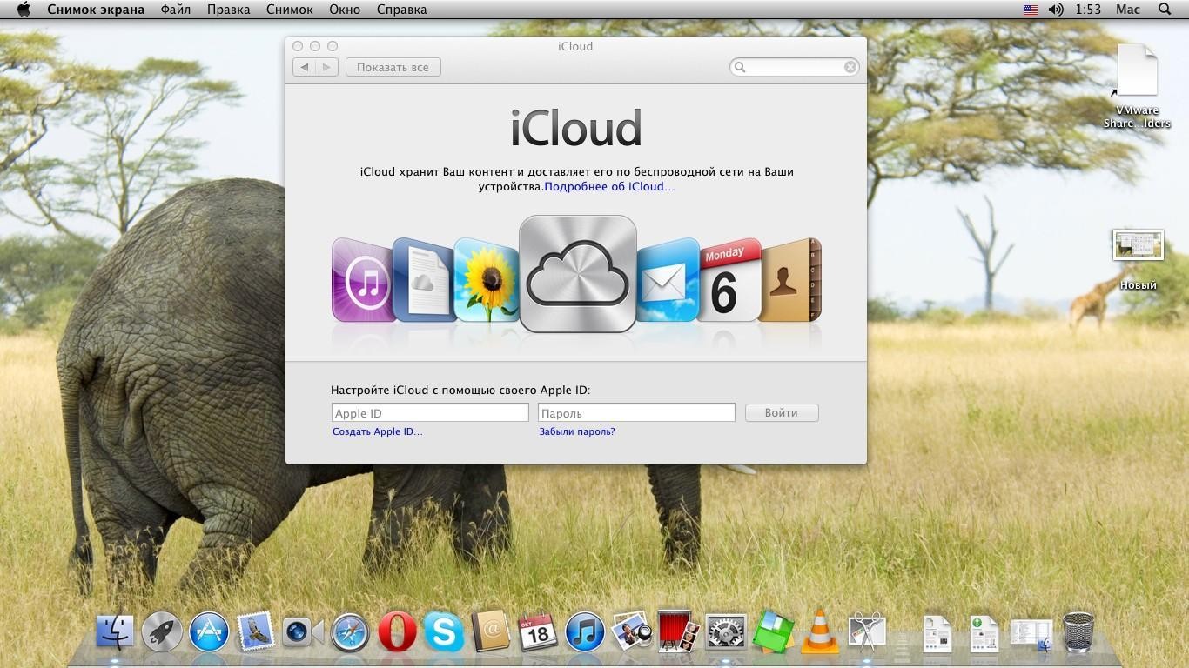Open Photo Booth from the Dock
The image size is (1189, 668).
[x=679, y=631]
